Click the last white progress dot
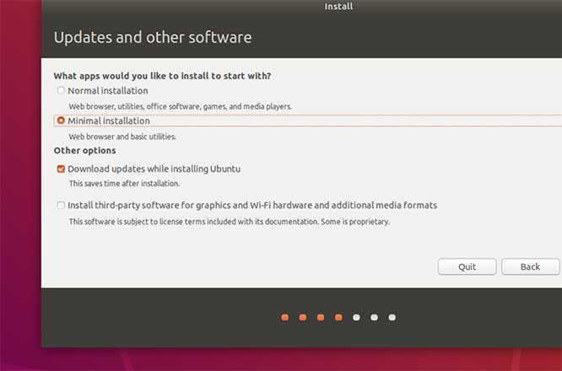This screenshot has width=562, height=371. point(392,318)
